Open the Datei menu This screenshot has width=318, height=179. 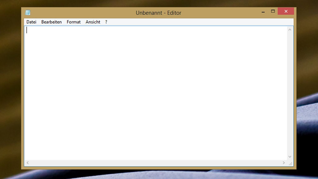click(31, 22)
